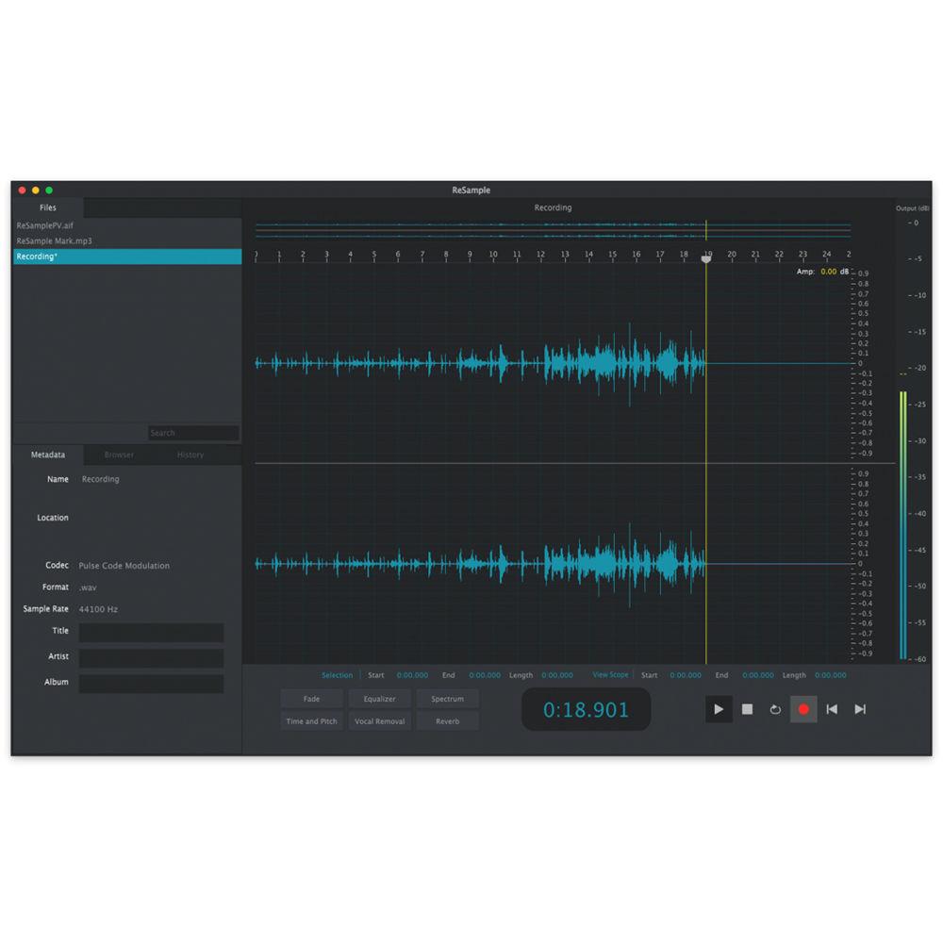943x943 pixels.
Task: Select ReSample Mark.mp3 in the file list
Action: pos(54,241)
